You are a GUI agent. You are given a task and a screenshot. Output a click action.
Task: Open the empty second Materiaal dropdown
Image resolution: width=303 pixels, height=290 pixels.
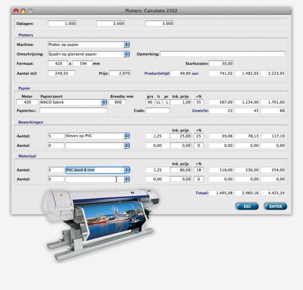click(x=97, y=179)
